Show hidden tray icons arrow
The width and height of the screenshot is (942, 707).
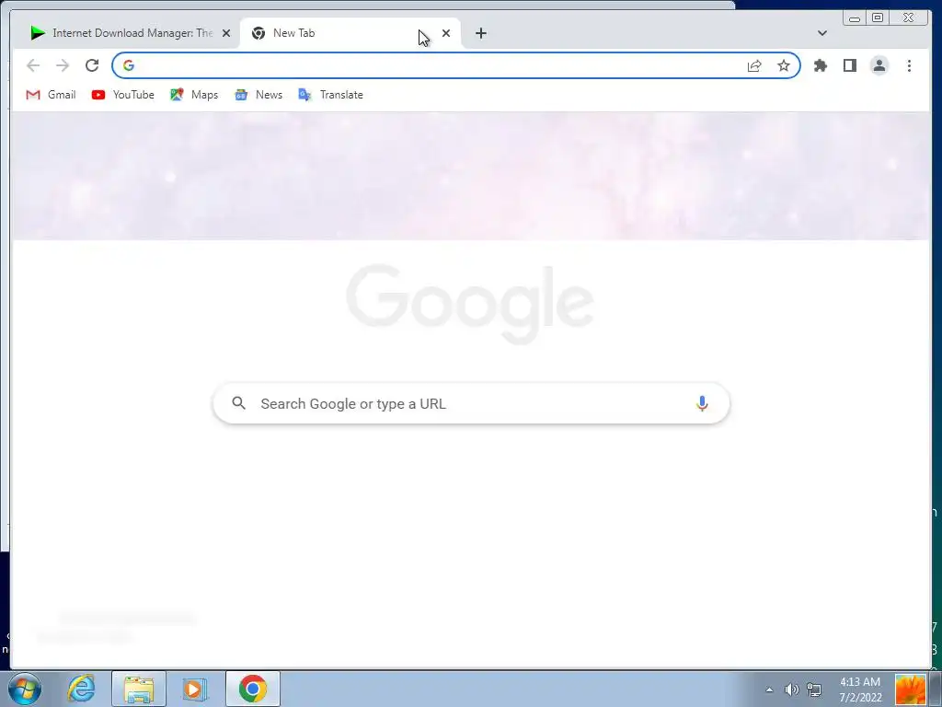tap(769, 690)
